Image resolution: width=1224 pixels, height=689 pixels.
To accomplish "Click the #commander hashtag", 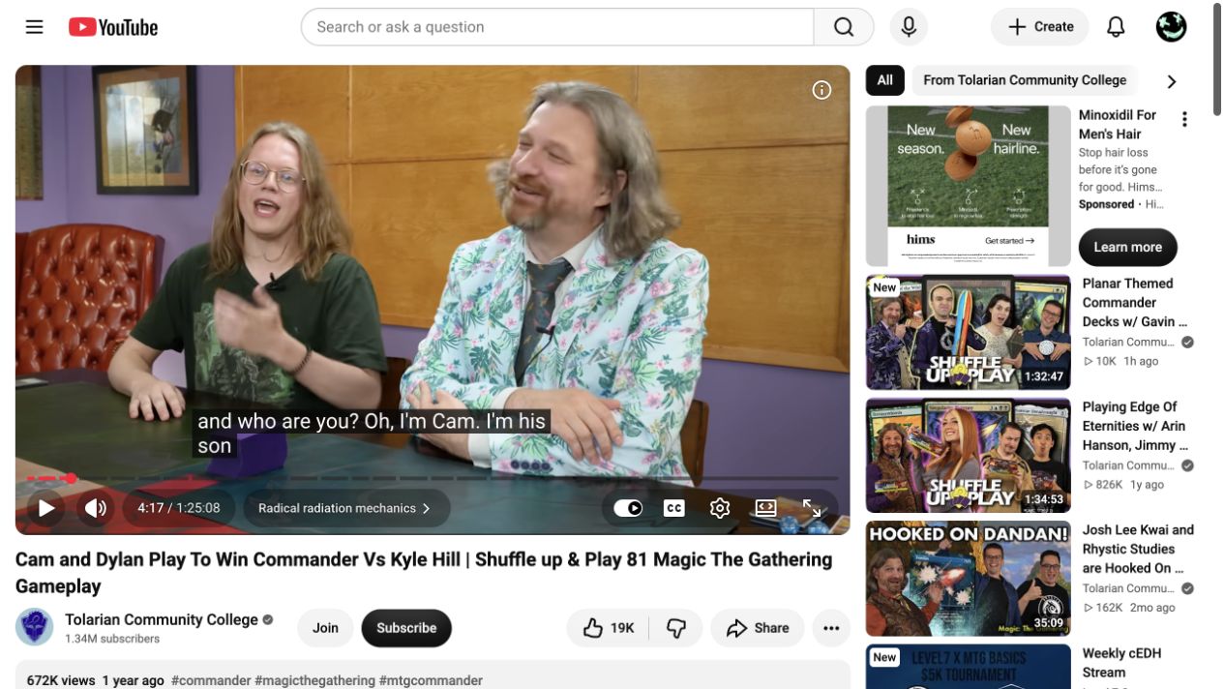I will (x=210, y=680).
